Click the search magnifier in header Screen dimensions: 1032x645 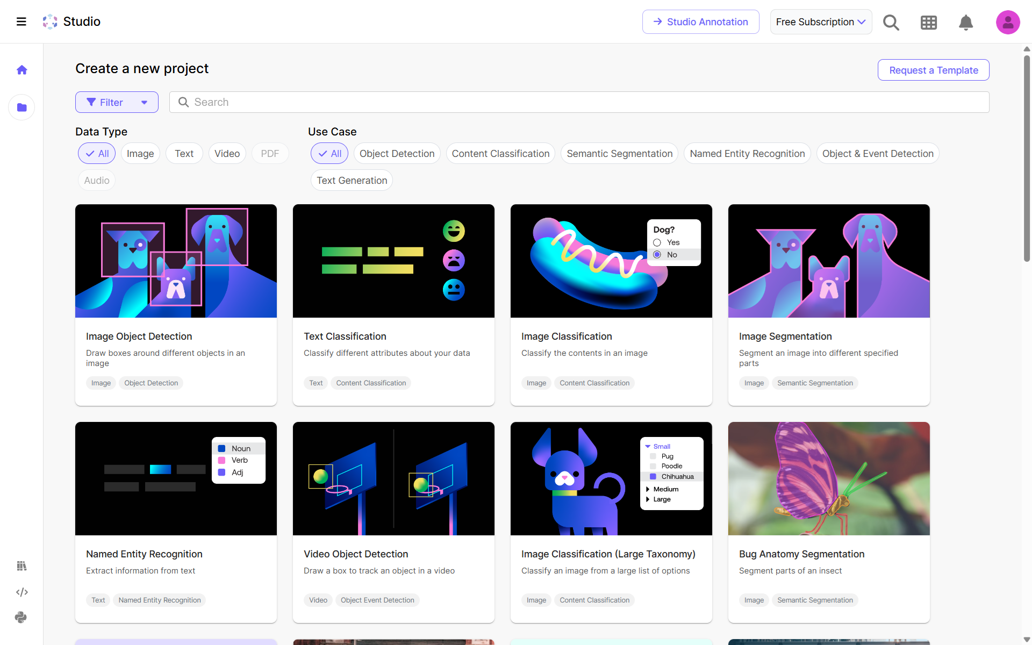coord(891,22)
